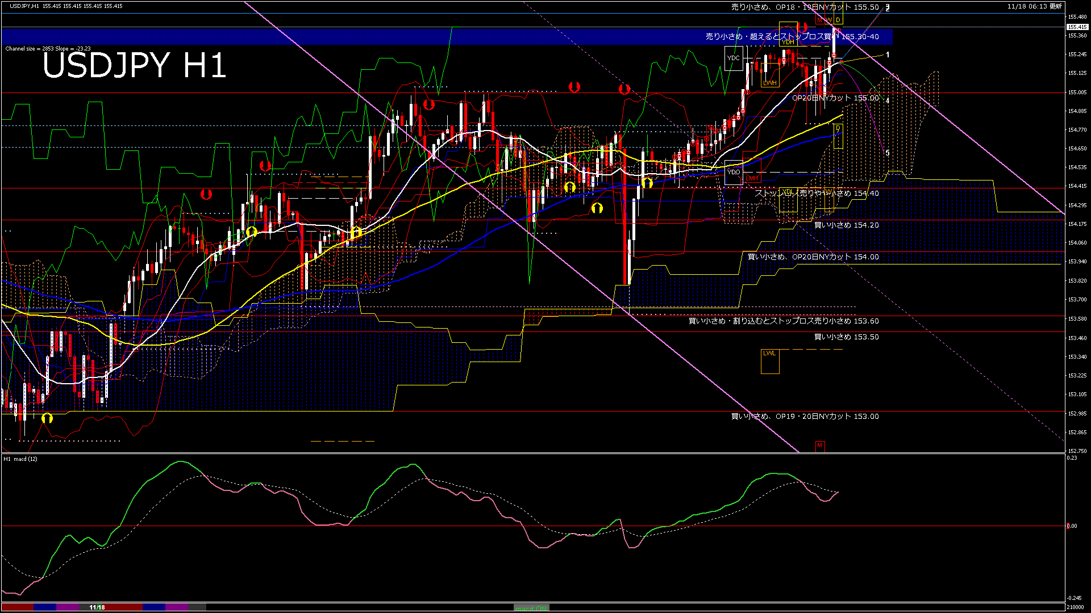This screenshot has height=613, width=1091.
Task: Click the current price tag 155.415
Action: [x=1077, y=27]
